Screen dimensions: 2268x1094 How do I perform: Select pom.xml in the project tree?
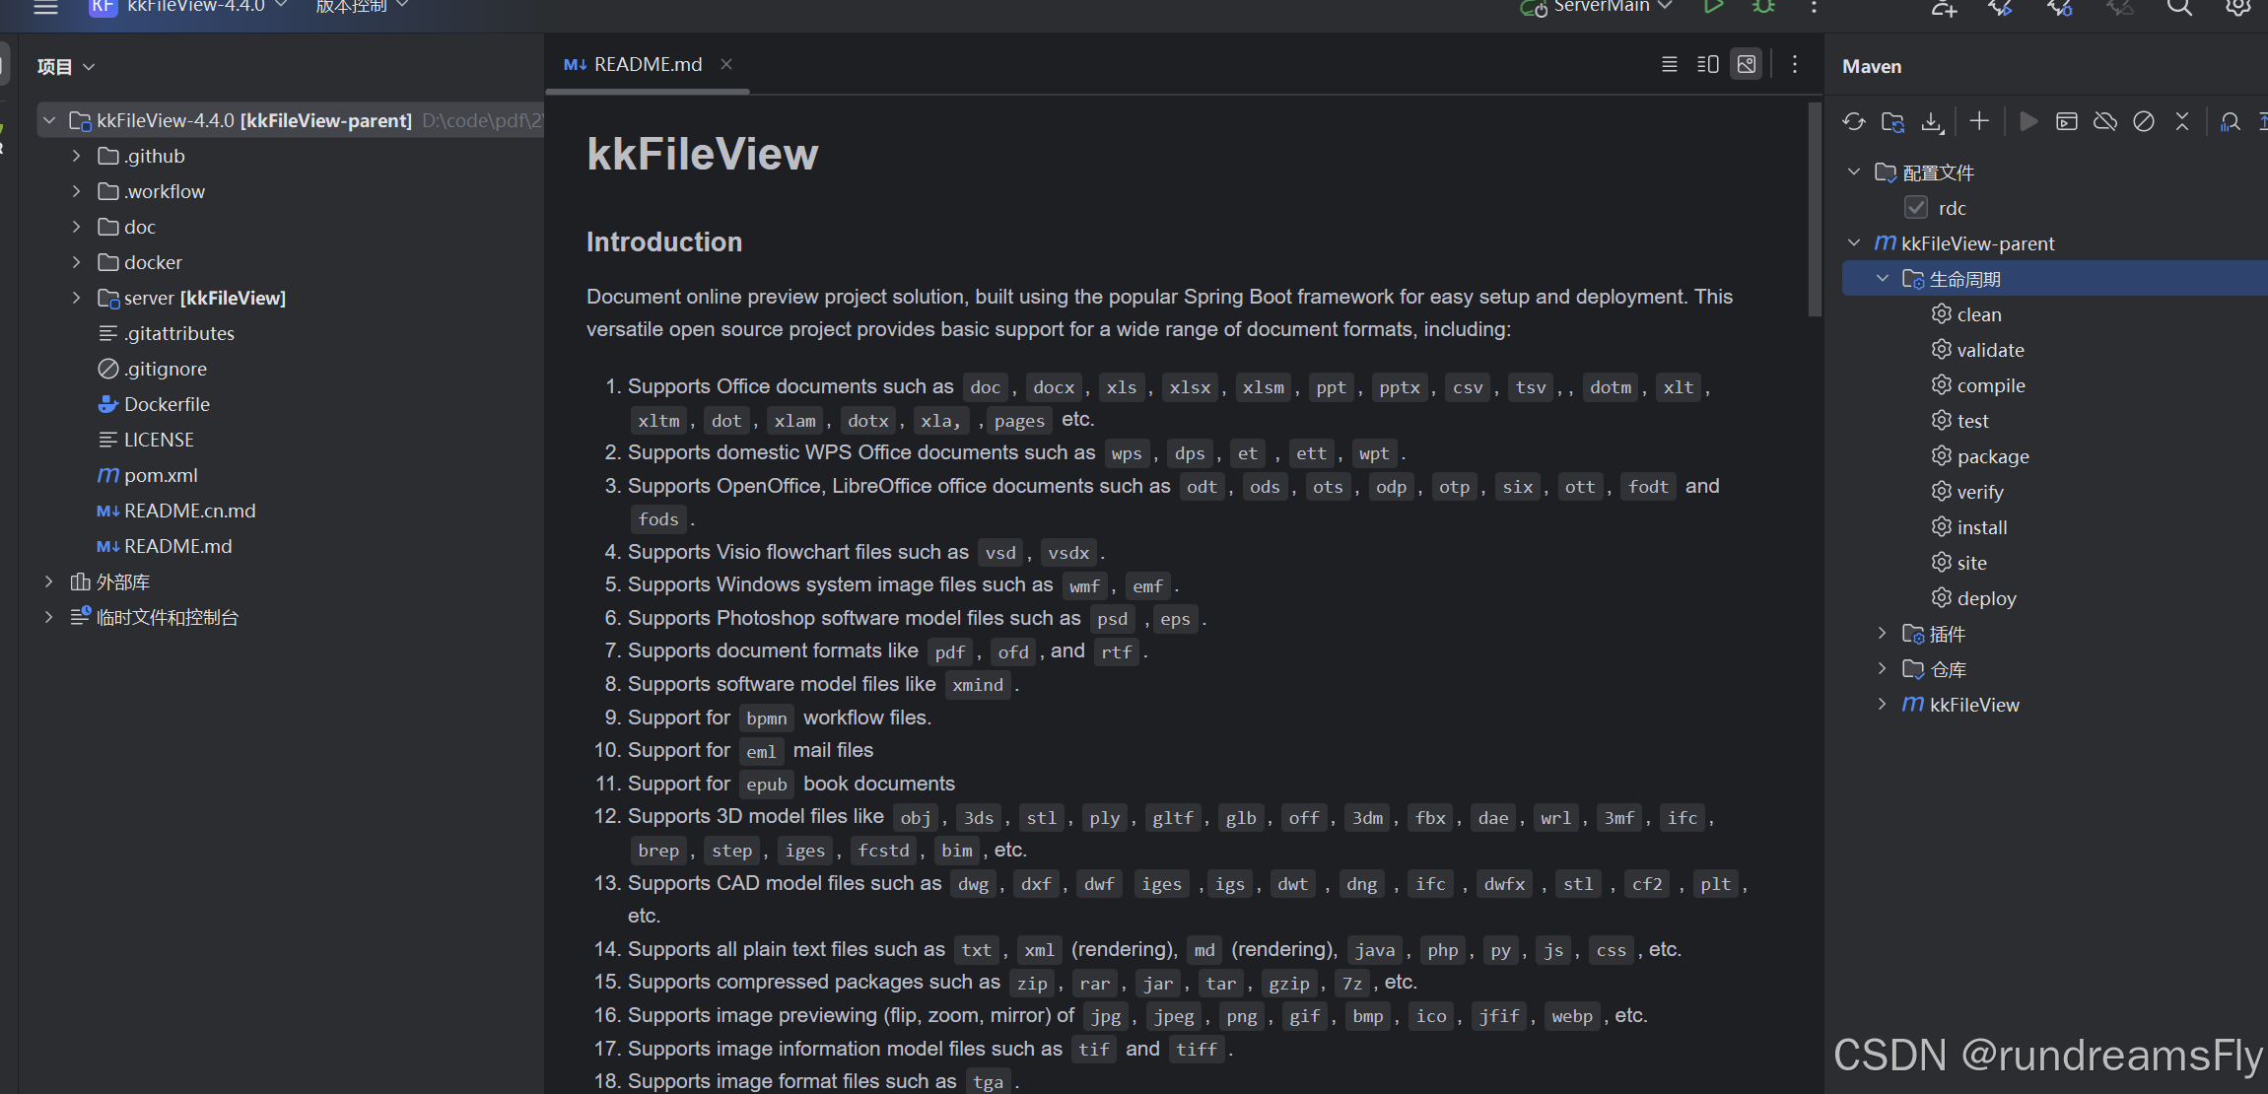coord(148,475)
